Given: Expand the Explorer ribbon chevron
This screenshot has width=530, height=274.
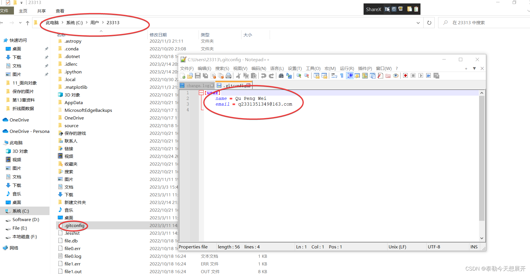Looking at the screenshot, I should coord(528,11).
